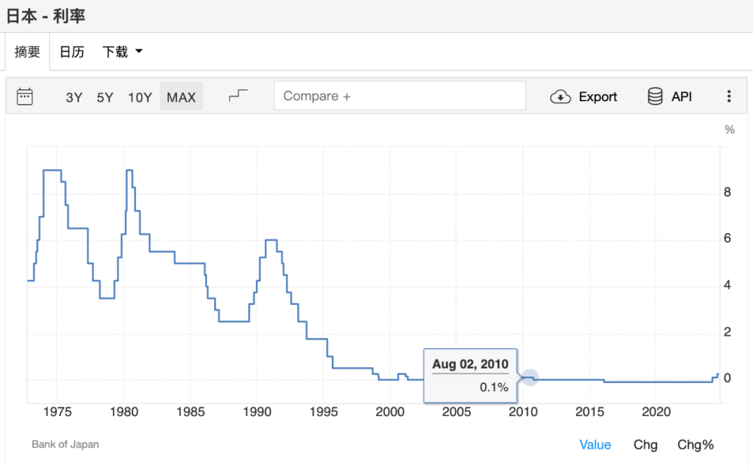Click the highlighted data point on chart
The width and height of the screenshot is (753, 469).
(x=530, y=377)
